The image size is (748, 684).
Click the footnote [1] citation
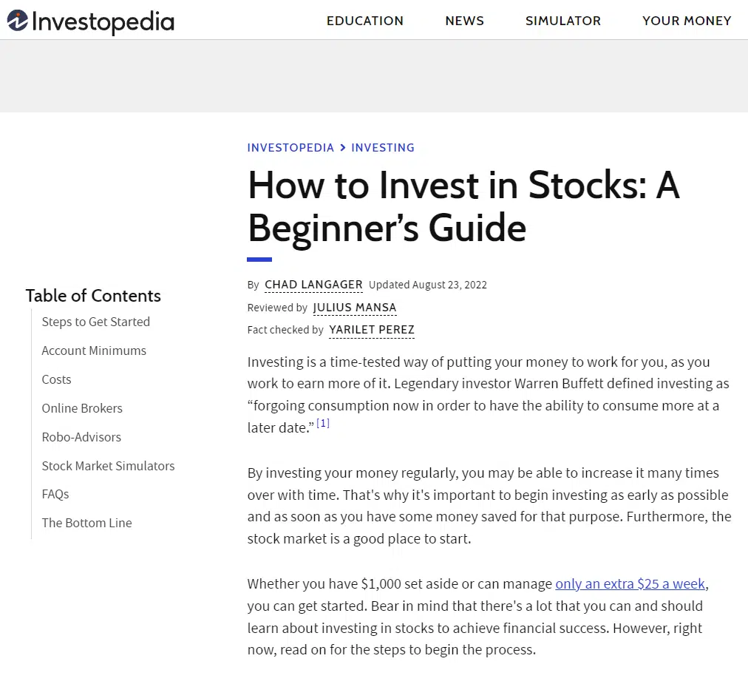tap(323, 424)
